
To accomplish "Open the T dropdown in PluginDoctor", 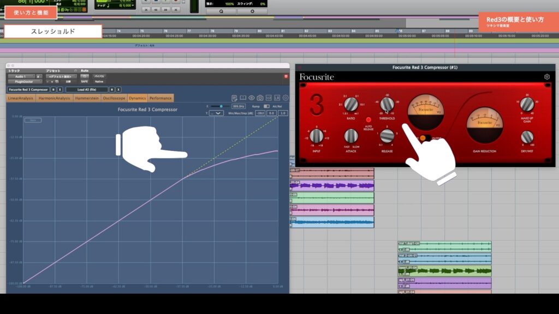I will pos(216,113).
